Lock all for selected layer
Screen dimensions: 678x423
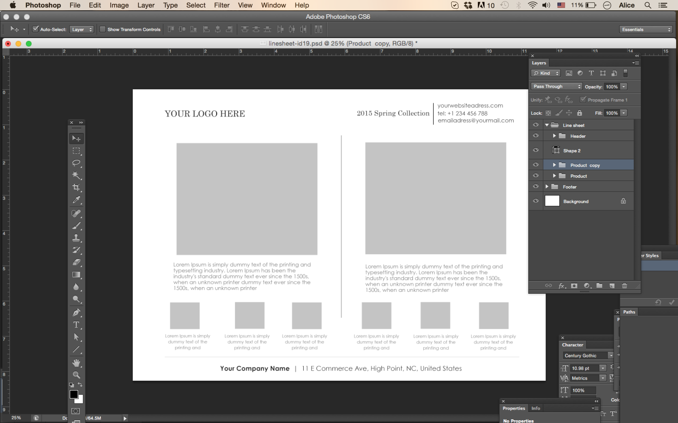point(579,113)
